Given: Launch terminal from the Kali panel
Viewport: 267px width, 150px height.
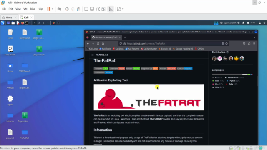Looking at the screenshot, I should [27, 23].
